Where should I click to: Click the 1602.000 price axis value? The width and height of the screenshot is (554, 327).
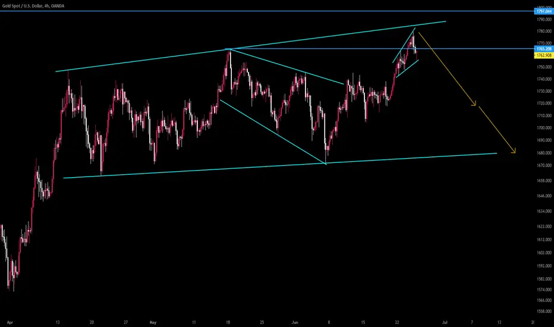544,253
